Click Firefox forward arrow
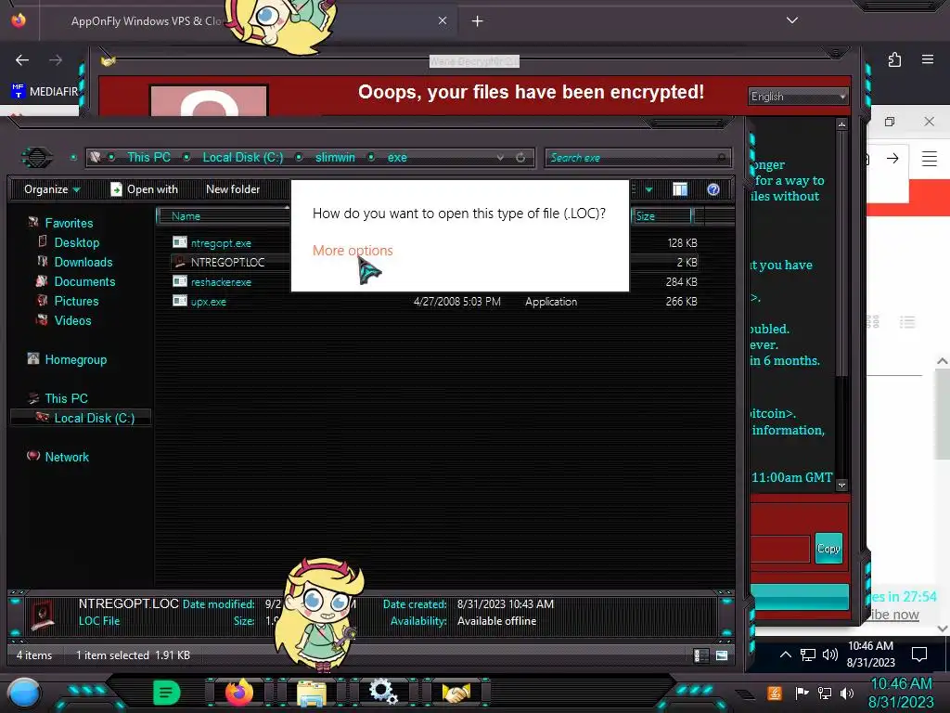This screenshot has width=950, height=713. 56,60
